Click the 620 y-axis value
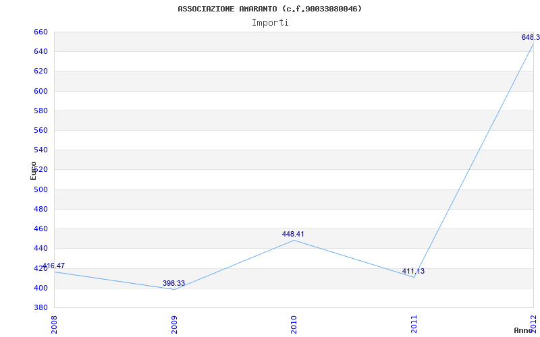Screen dimensions: 540x337 (x=40, y=71)
